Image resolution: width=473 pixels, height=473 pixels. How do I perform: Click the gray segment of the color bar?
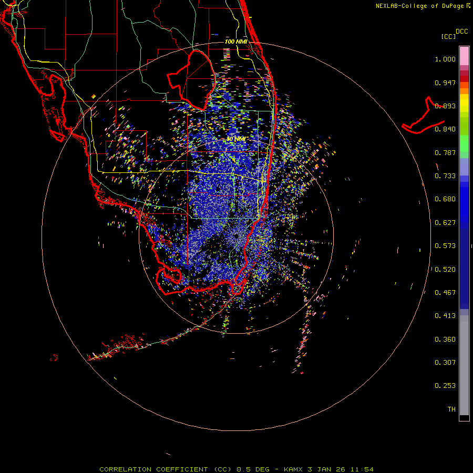point(464,365)
